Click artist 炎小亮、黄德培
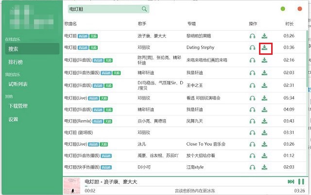The width and height of the screenshot is (311, 195). (x=152, y=121)
